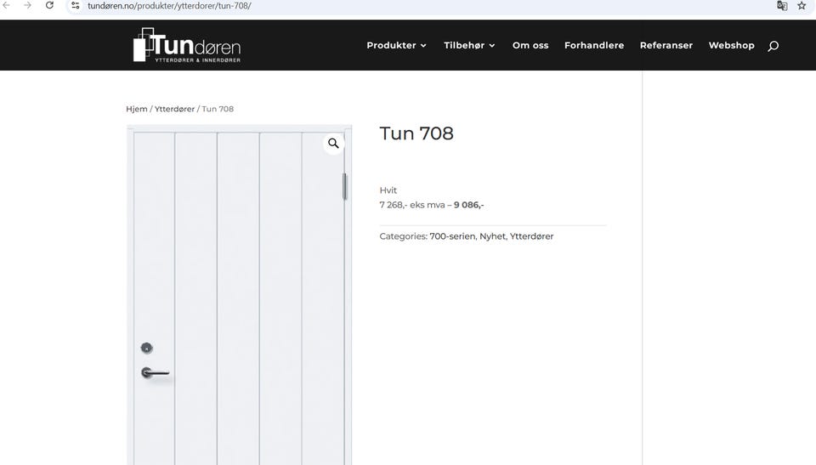
Task: Open the 700-serien category link
Action: pos(452,235)
